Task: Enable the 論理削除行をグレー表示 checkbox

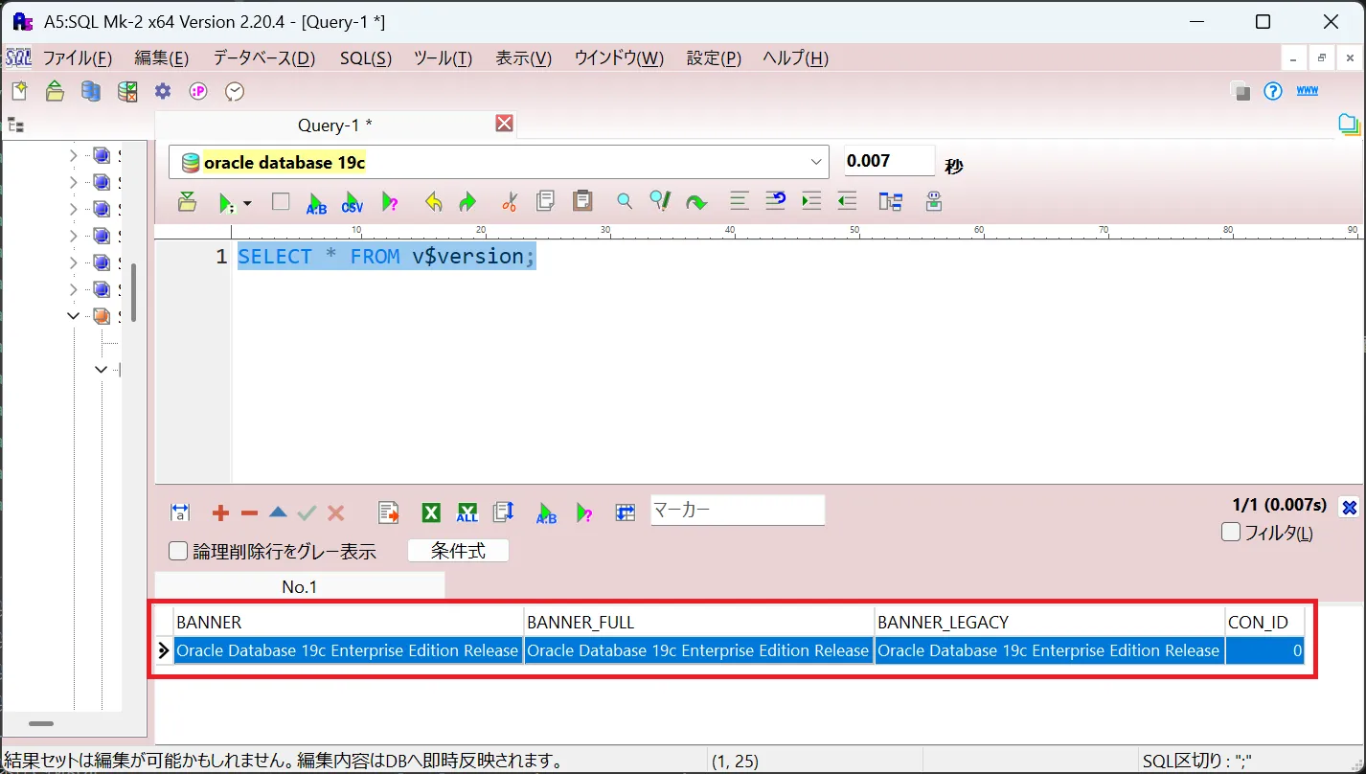Action: pos(177,551)
